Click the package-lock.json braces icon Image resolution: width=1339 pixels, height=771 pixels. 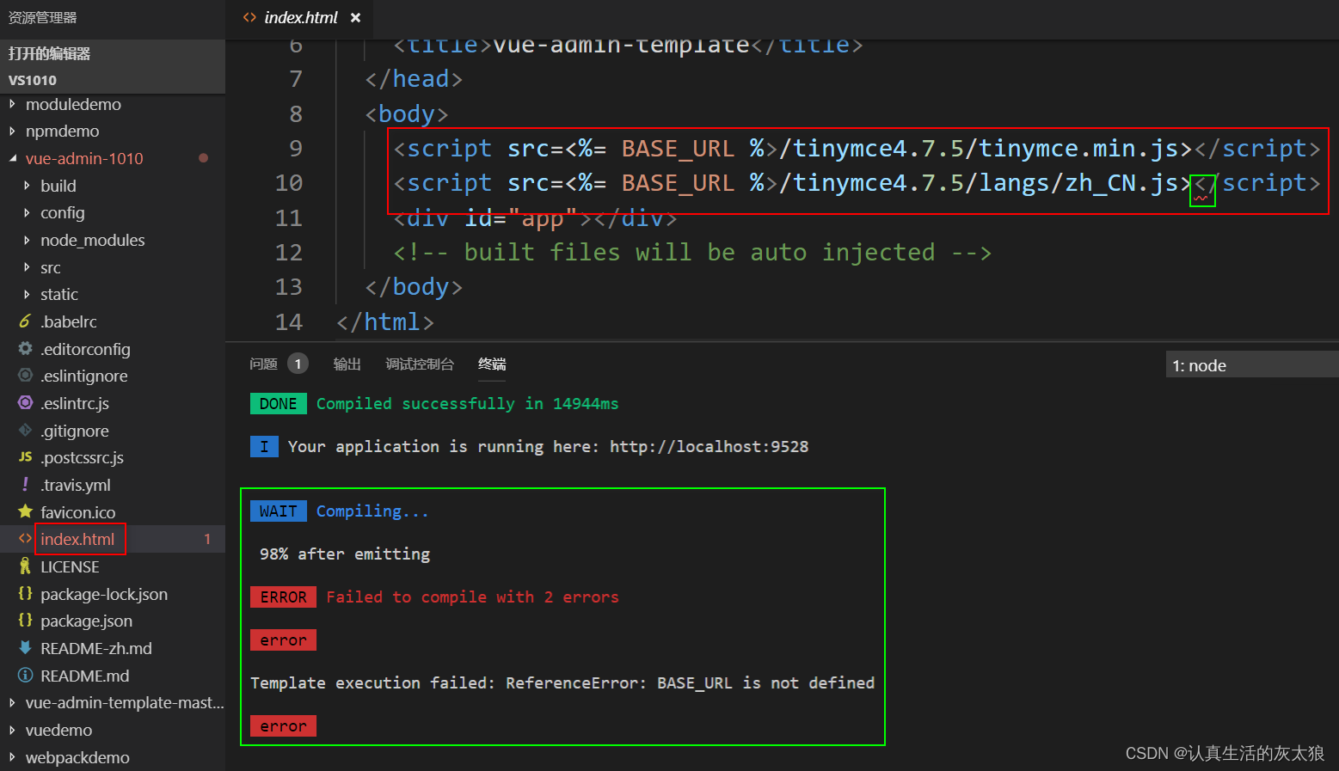25,593
